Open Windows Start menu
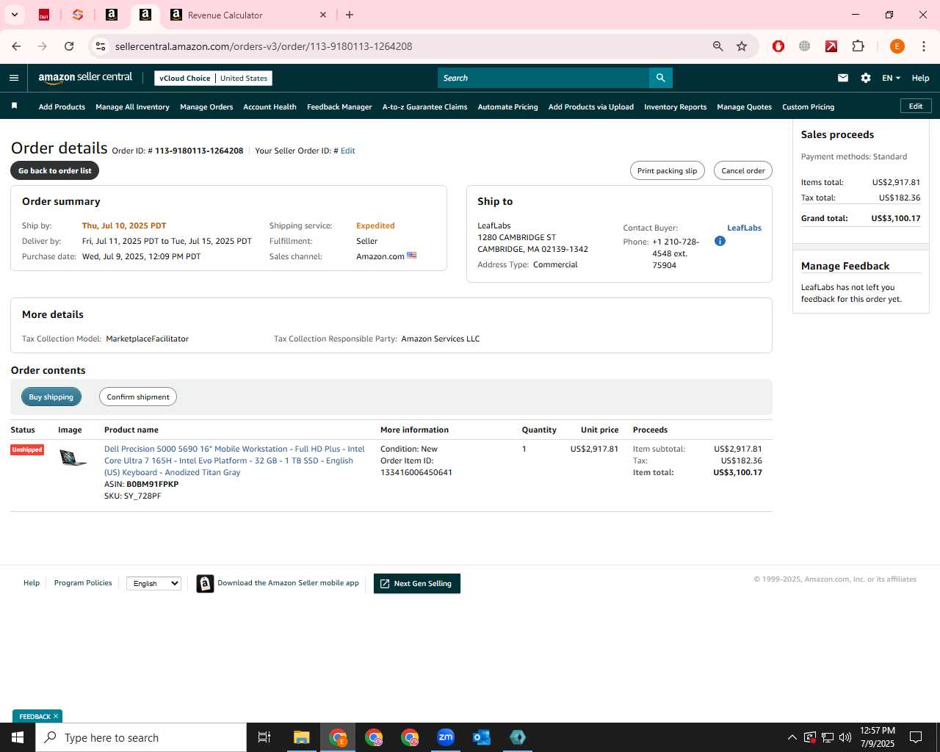 [x=18, y=737]
